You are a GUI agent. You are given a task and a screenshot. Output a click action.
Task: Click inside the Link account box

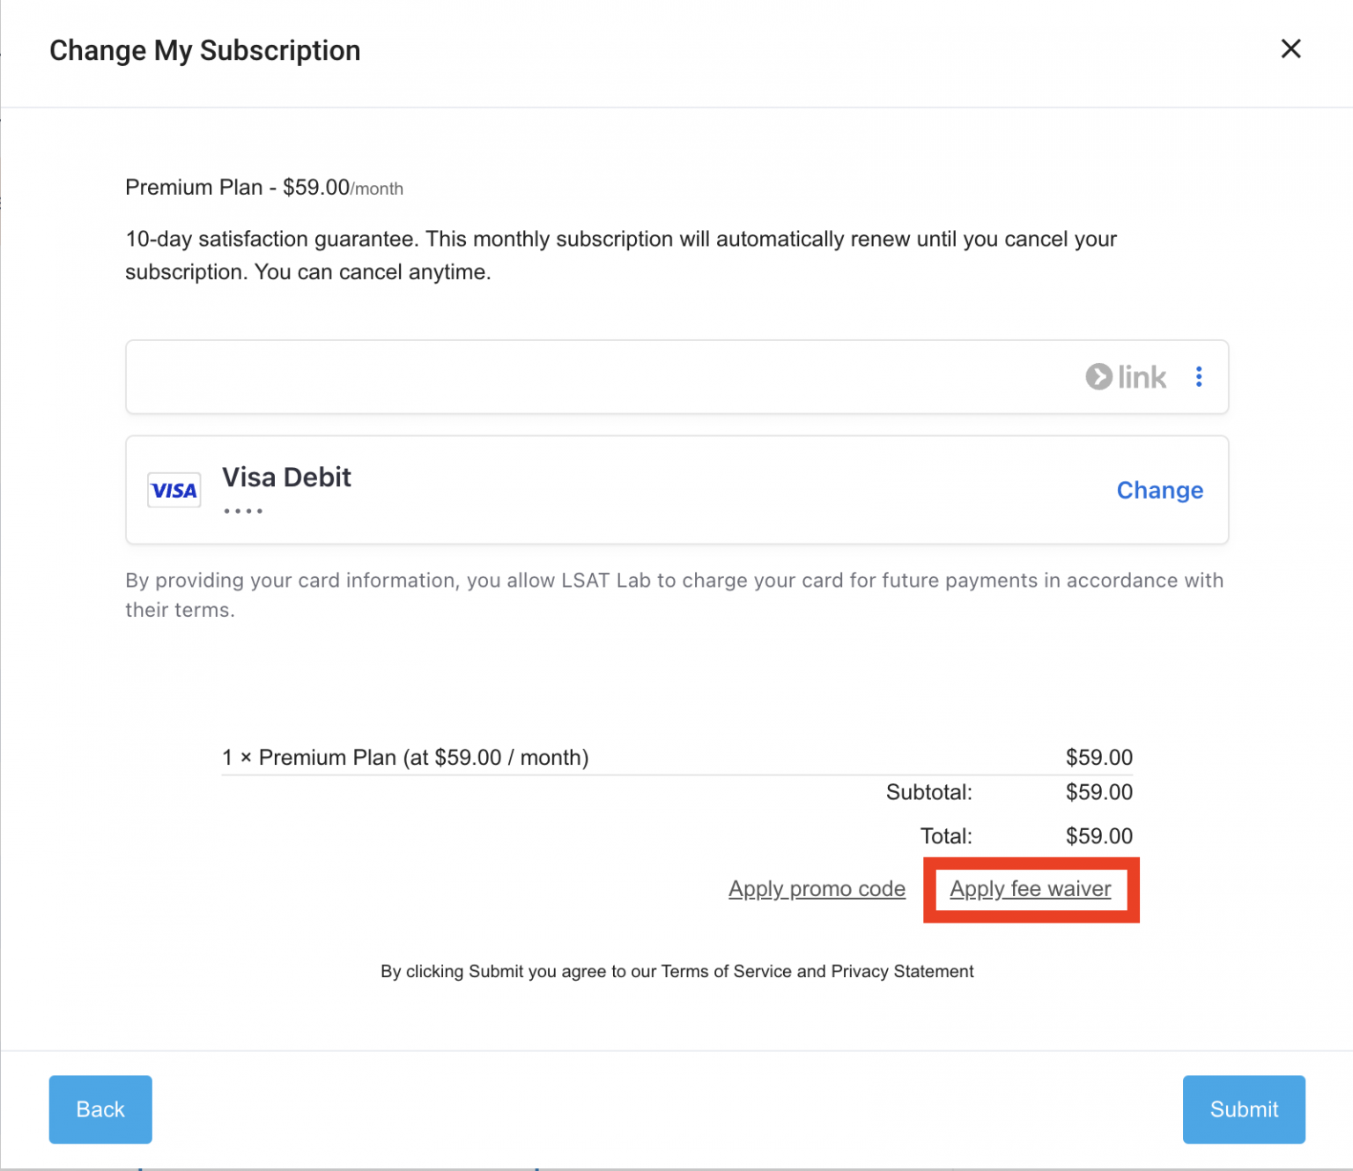click(599, 377)
